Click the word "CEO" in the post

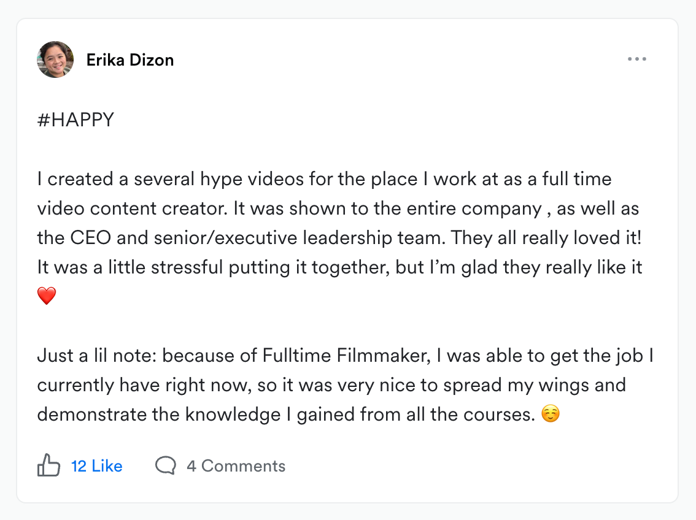coord(91,237)
